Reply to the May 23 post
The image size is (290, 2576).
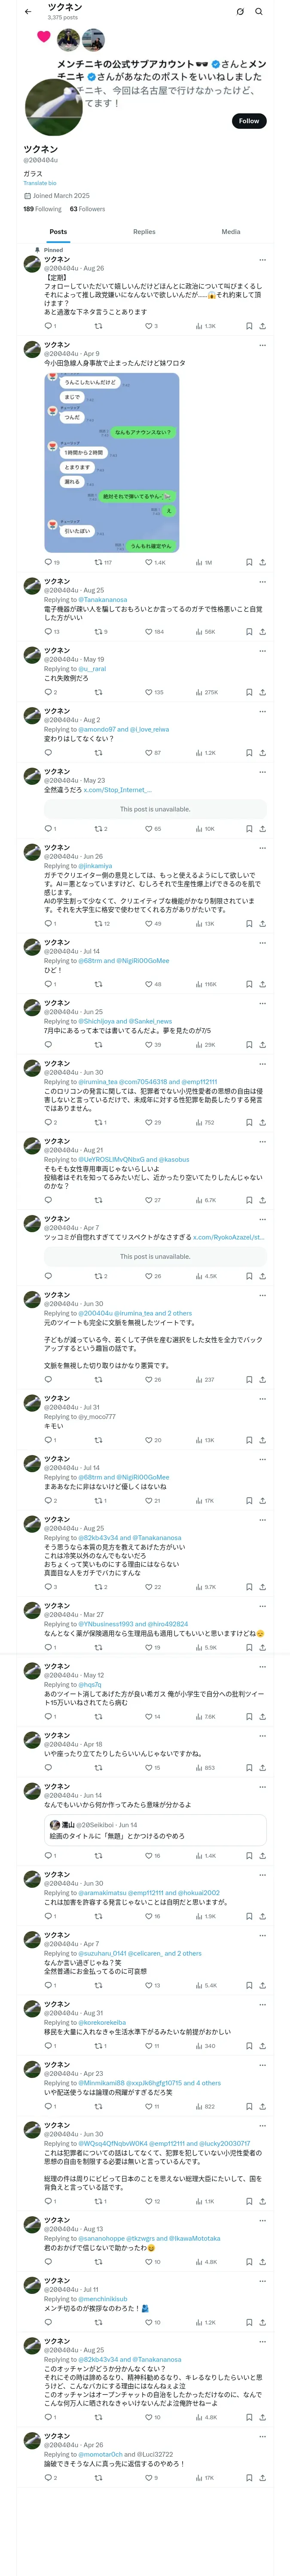point(48,829)
